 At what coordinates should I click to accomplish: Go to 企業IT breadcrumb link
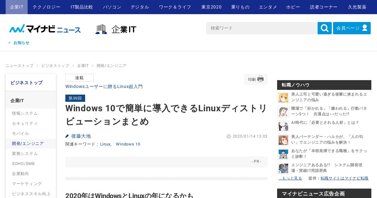(x=83, y=66)
